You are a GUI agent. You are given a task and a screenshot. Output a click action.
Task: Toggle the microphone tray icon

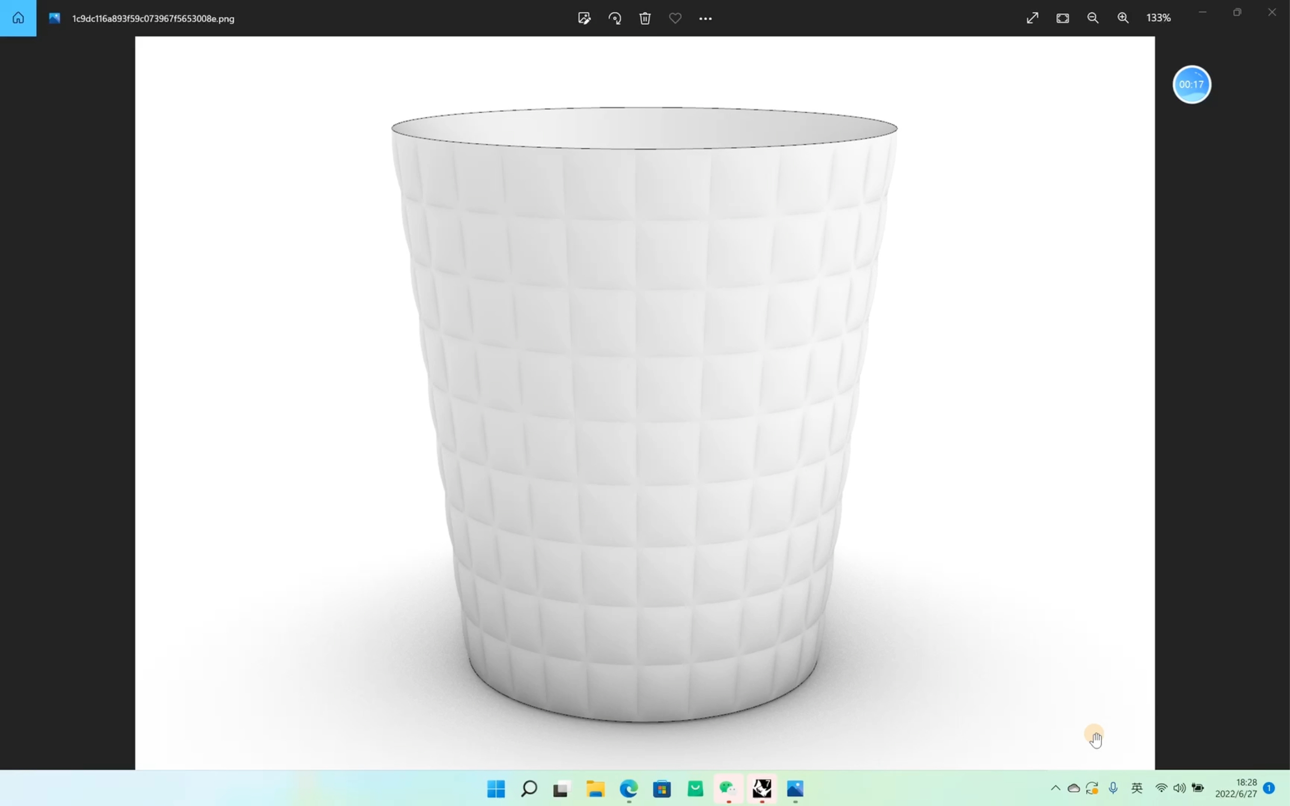coord(1113,788)
